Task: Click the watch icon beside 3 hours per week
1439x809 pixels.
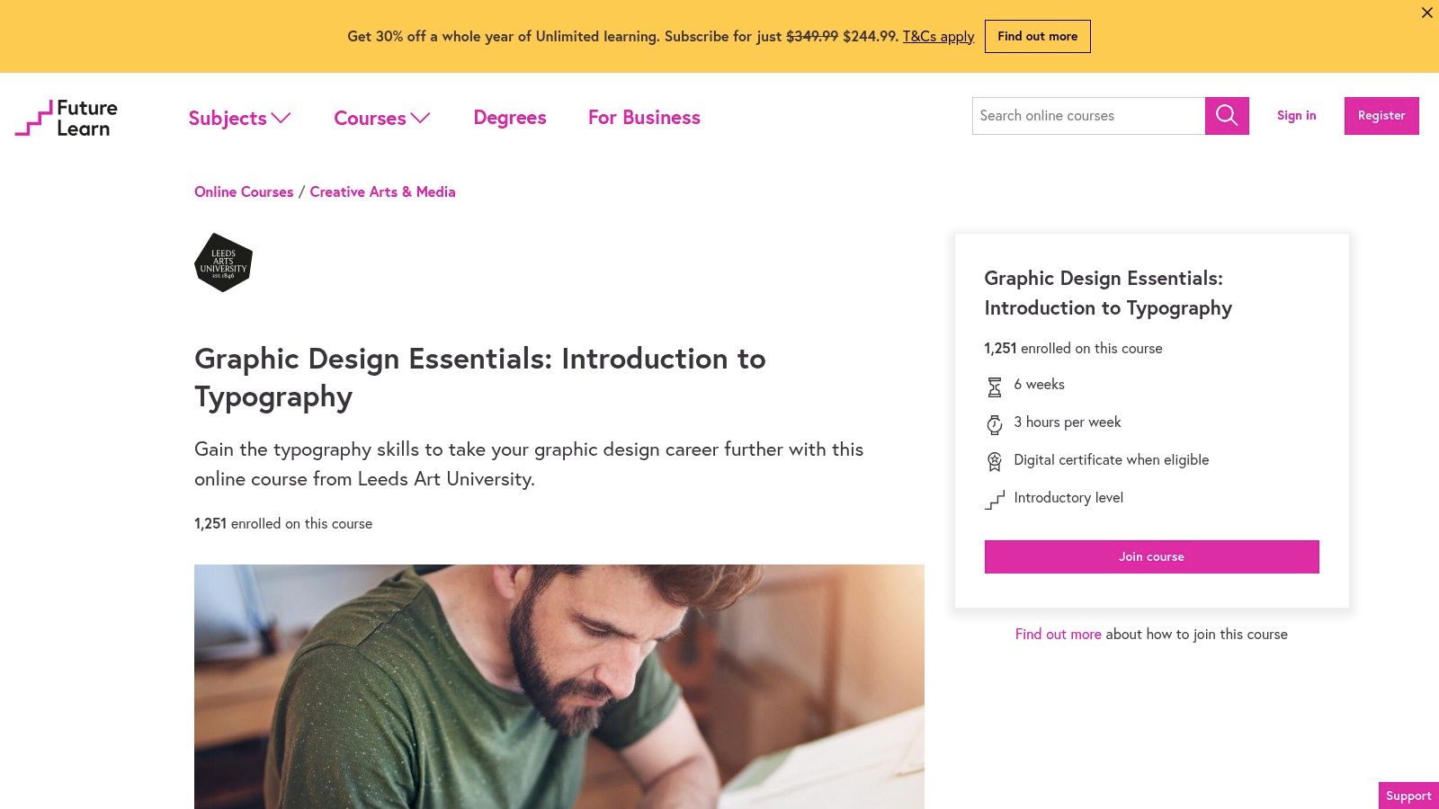Action: tap(995, 424)
